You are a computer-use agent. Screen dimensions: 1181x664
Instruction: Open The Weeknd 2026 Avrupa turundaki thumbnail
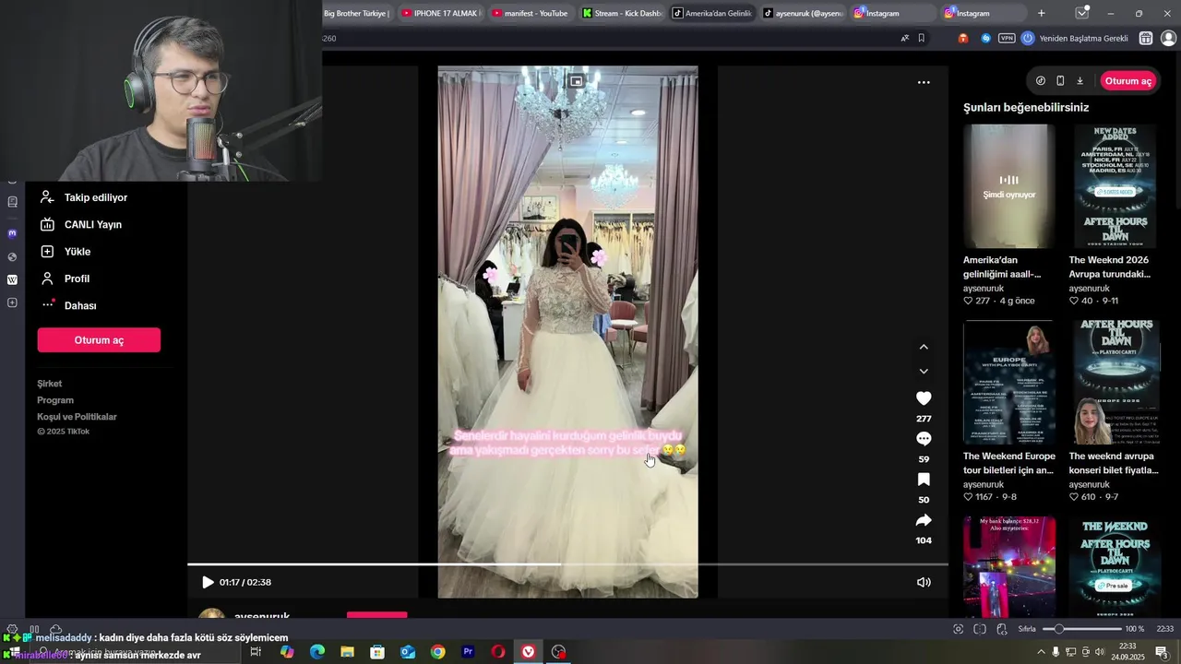pos(1115,186)
